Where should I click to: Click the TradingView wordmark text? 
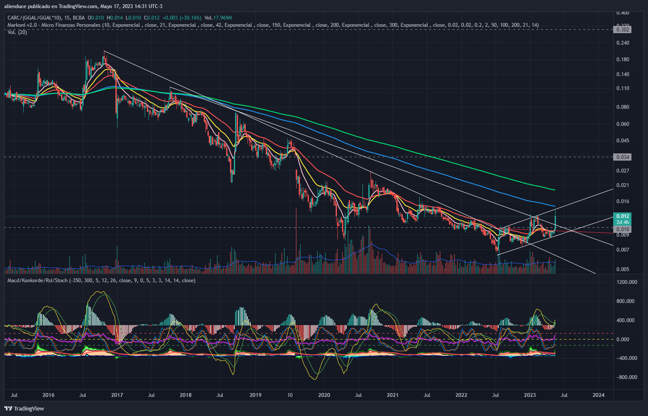29,408
